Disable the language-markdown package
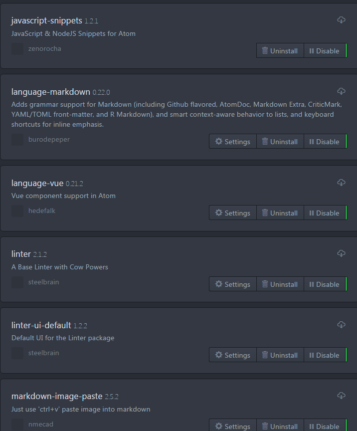This screenshot has width=357, height=431. click(326, 141)
